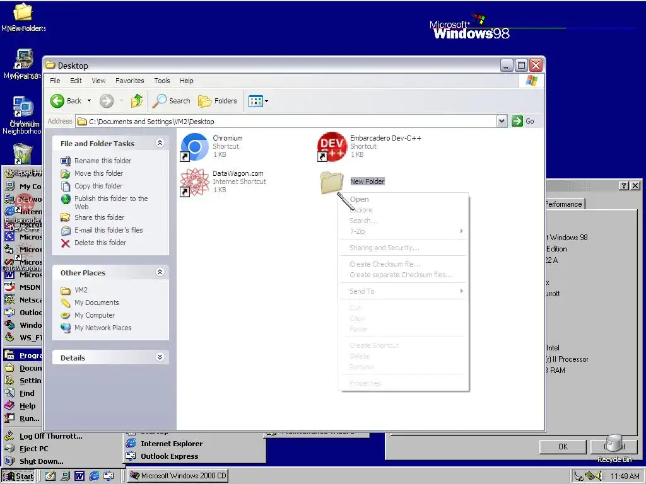Collapse the File and Folder Tasks panel

click(160, 143)
